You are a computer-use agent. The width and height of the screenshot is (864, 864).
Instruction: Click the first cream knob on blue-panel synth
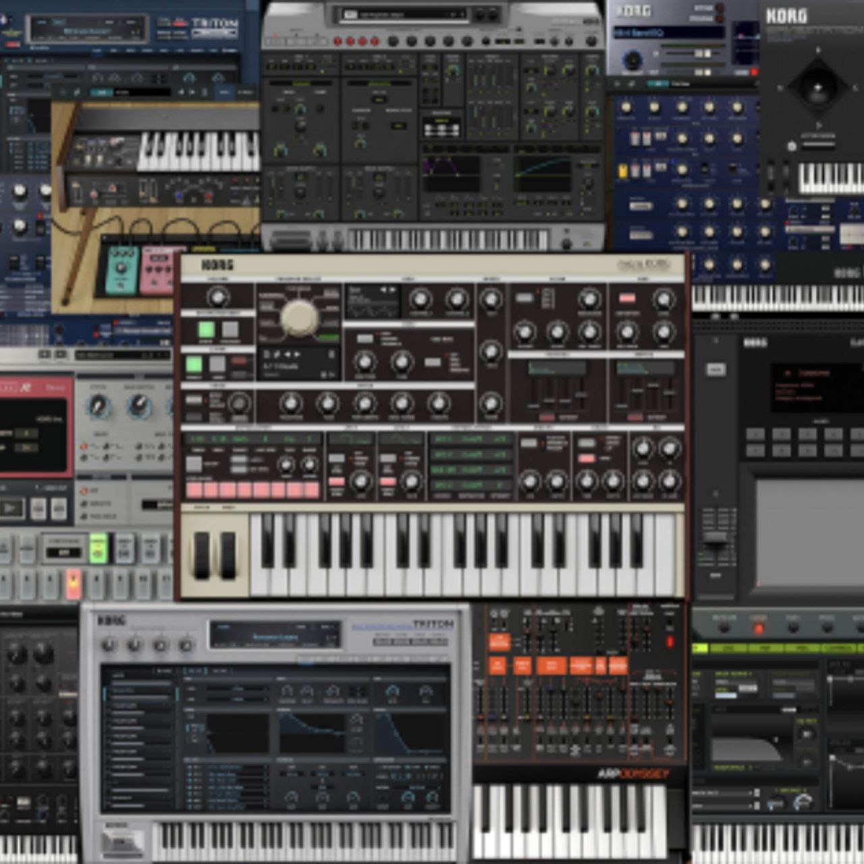tap(626, 107)
